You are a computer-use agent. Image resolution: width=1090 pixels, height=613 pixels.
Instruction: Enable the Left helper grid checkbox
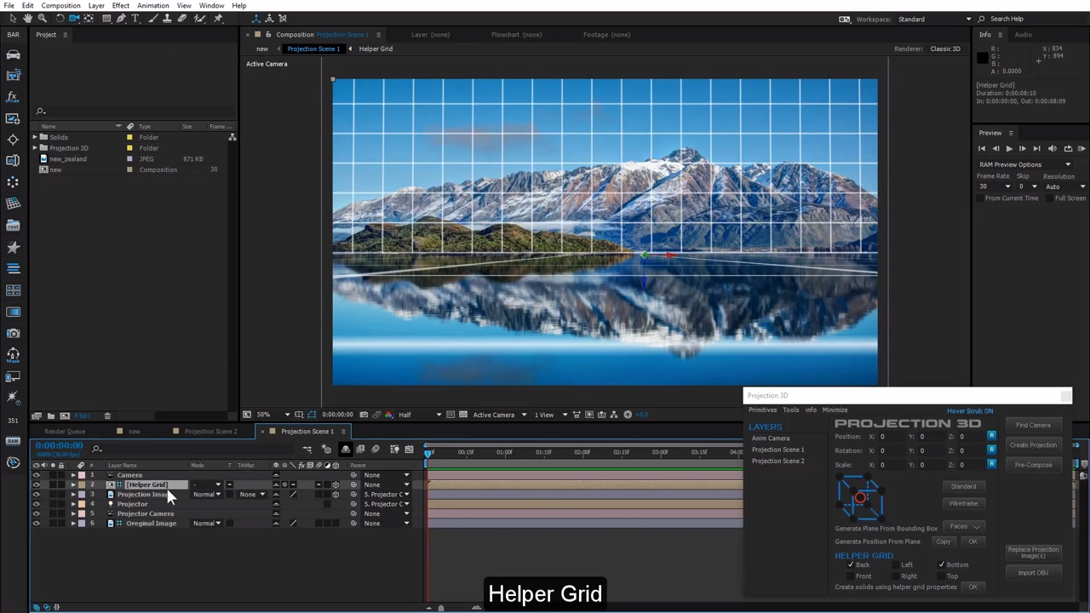895,564
